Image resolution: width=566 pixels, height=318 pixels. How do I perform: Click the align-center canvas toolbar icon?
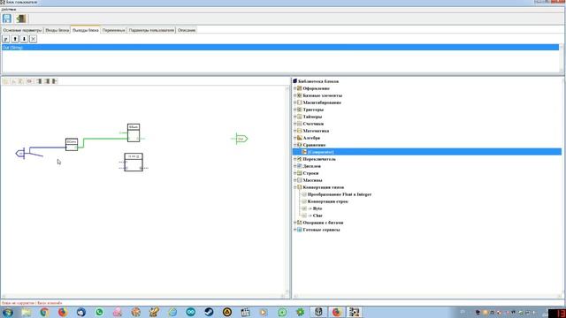pyautogui.click(x=47, y=81)
